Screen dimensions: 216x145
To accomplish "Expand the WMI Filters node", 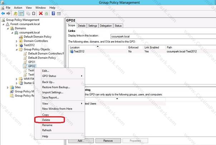I will point(16,79).
